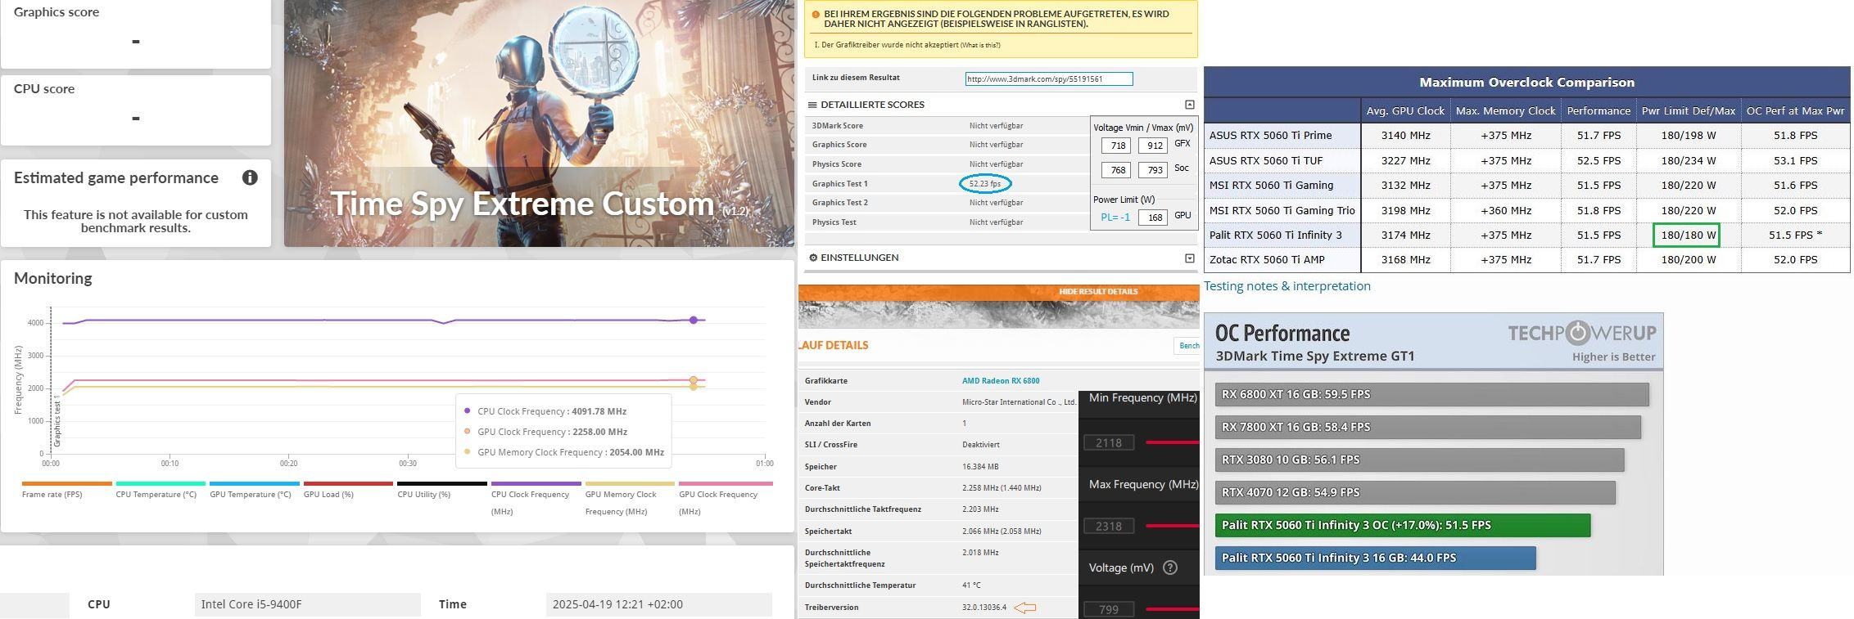Toggle GPU Temperature (°C) series in legend
The height and width of the screenshot is (619, 1854).
coord(254,490)
